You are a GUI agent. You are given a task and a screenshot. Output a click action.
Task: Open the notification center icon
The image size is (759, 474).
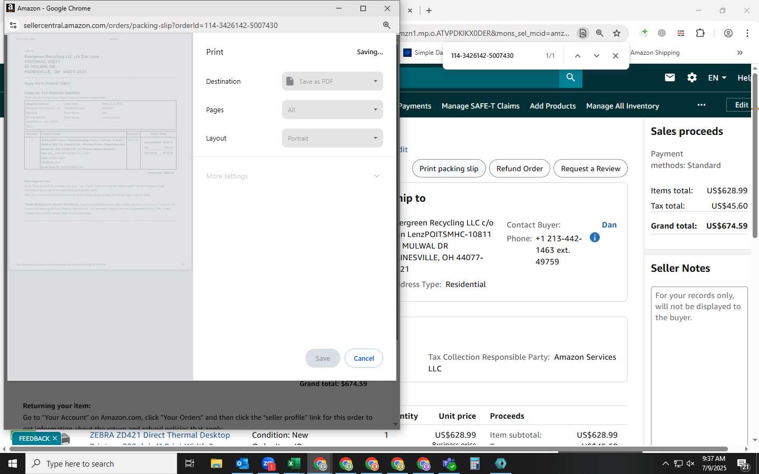[x=743, y=463]
